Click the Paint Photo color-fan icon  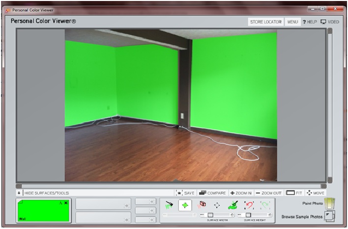pos(330,204)
